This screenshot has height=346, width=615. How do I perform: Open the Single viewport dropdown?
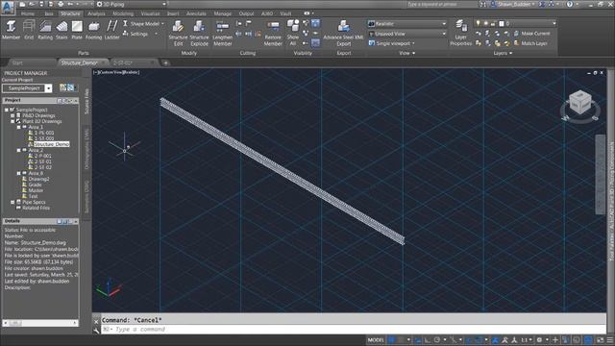(x=392, y=43)
